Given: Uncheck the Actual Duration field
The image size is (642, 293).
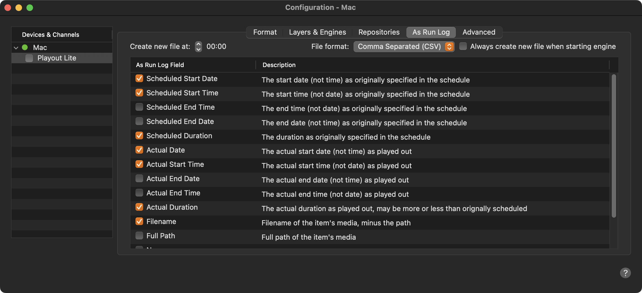Looking at the screenshot, I should coord(139,207).
